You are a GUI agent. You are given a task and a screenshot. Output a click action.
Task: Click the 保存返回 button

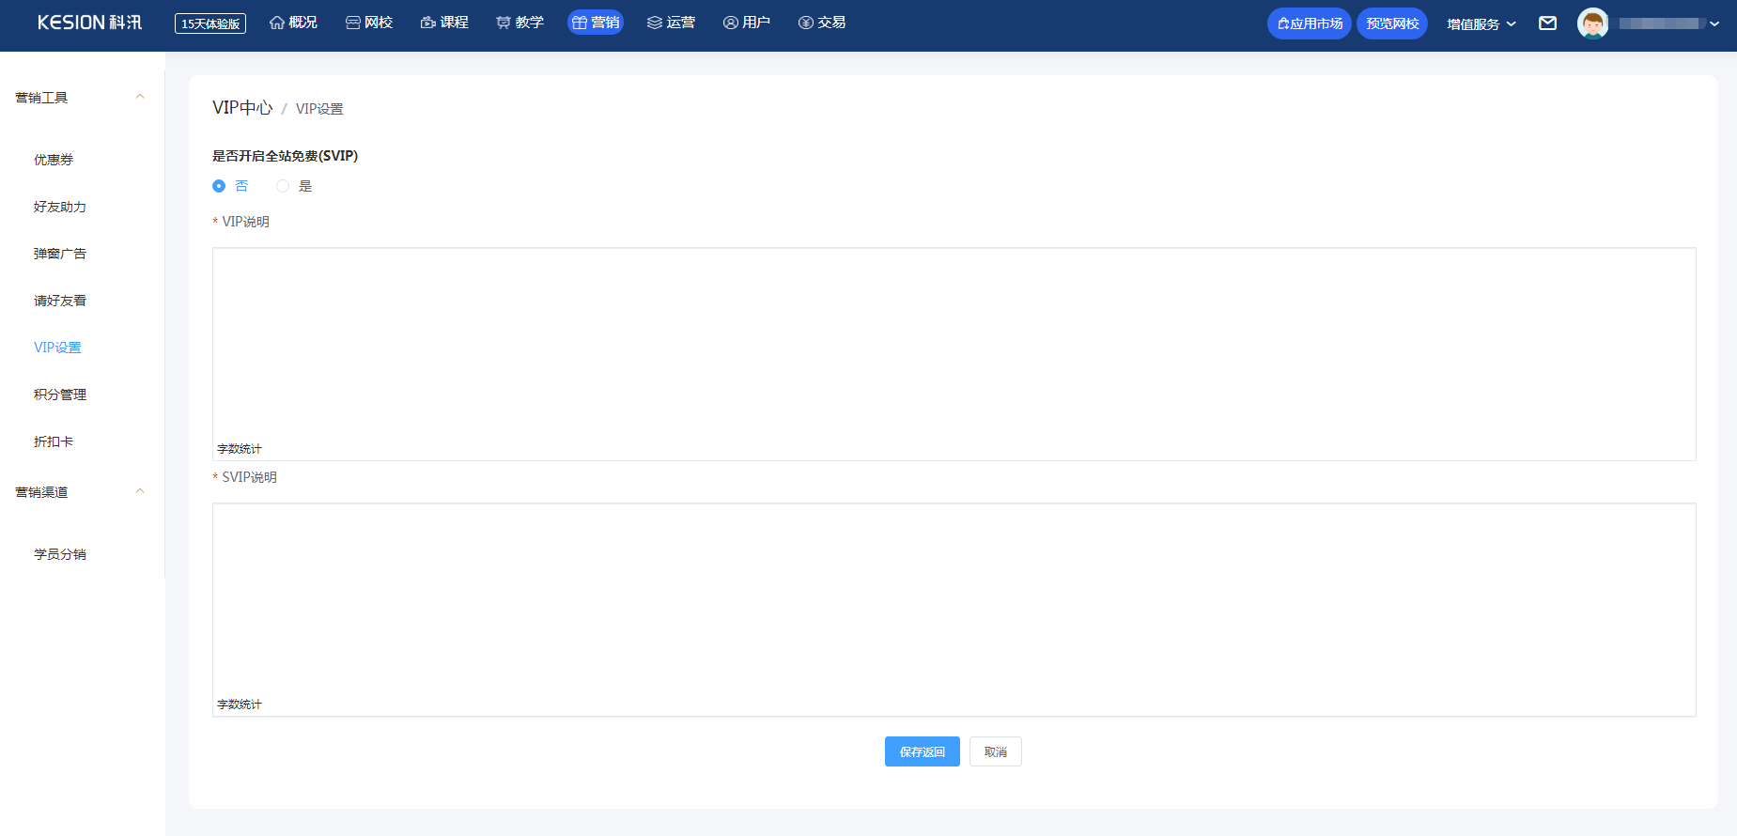point(922,751)
